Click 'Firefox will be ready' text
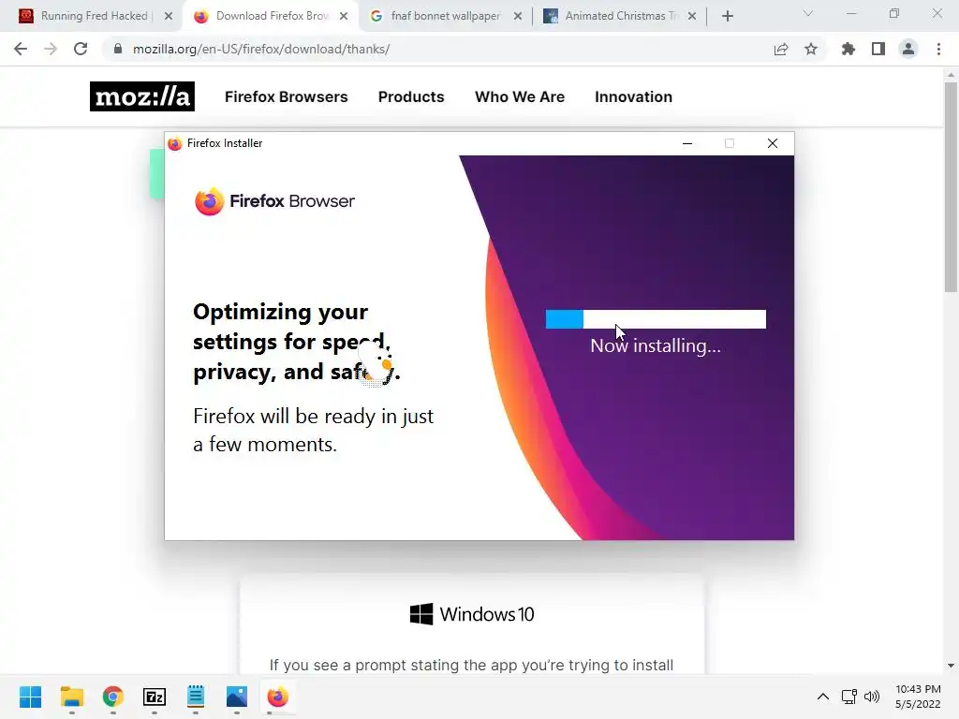This screenshot has height=719, width=959. pyautogui.click(x=313, y=430)
